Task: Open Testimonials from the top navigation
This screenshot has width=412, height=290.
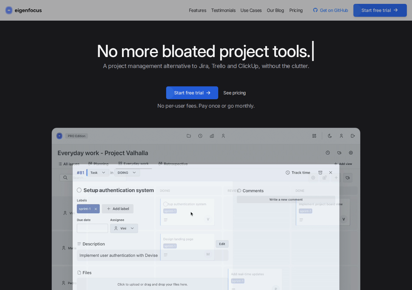Action: tap(223, 10)
